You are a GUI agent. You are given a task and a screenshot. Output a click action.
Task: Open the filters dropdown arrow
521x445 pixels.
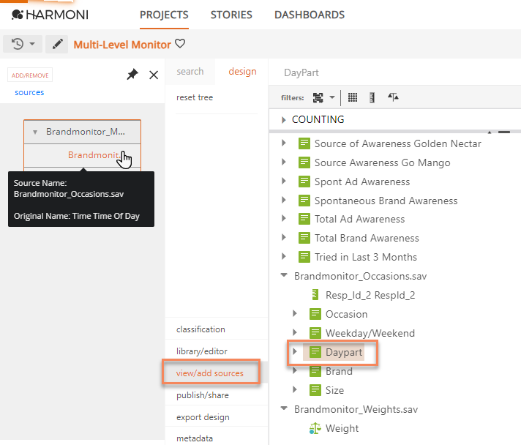[x=332, y=97]
